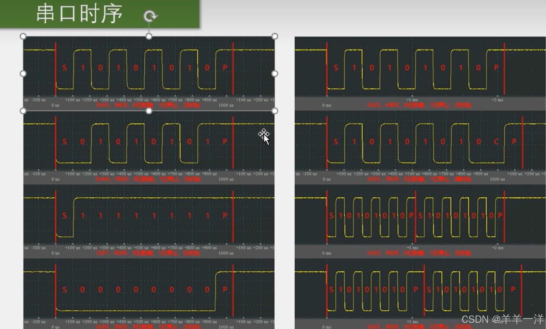The width and height of the screenshot is (546, 329).
Task: Click the bottom-middle resize handle of selected picture
Action: (x=149, y=111)
